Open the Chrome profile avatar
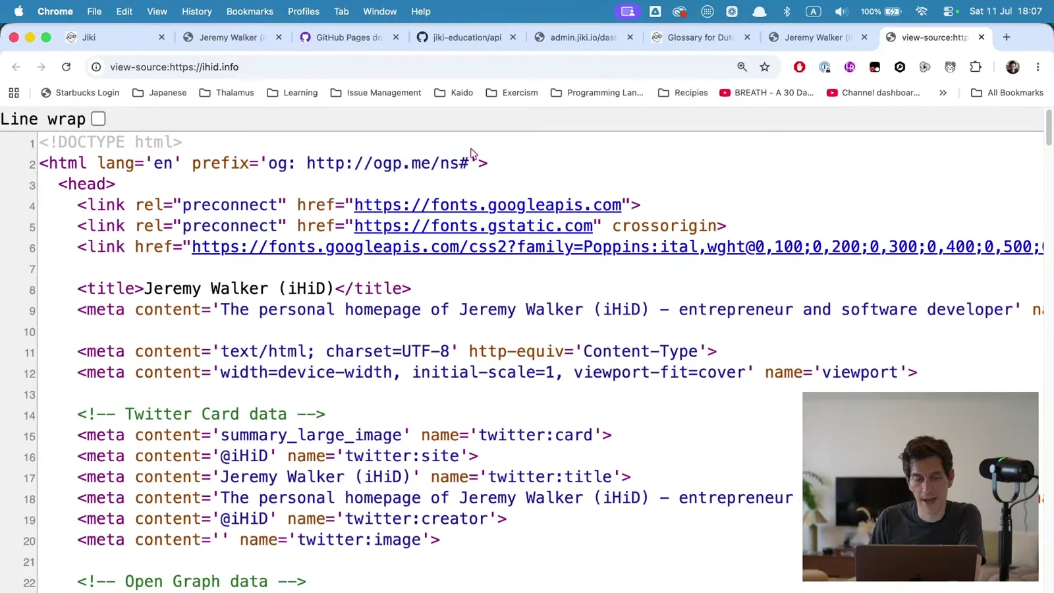 pos(1012,67)
